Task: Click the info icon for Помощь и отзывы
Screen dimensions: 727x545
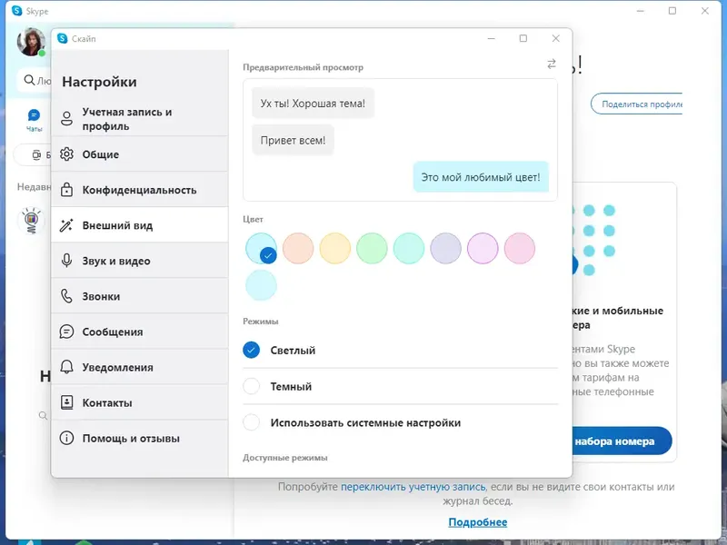Action: tap(67, 437)
